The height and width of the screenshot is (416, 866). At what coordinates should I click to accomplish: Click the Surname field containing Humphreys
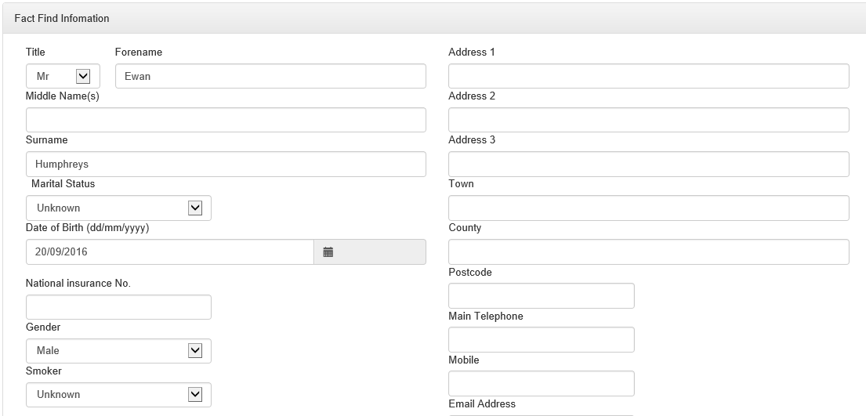226,165
